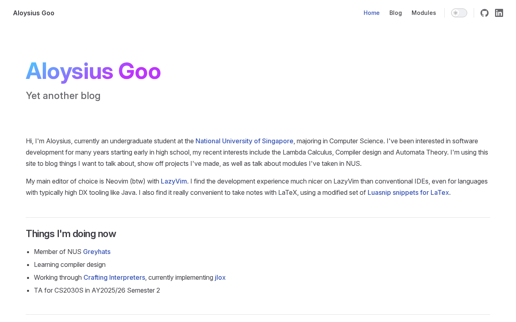Open the Crafting Interpreters link

click(114, 277)
